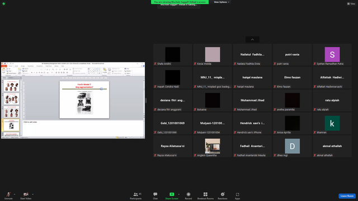Select Syehan Ramadhan Putra's purple S avatar
Image resolution: width=358 pixels, height=201 pixels.
(332, 55)
